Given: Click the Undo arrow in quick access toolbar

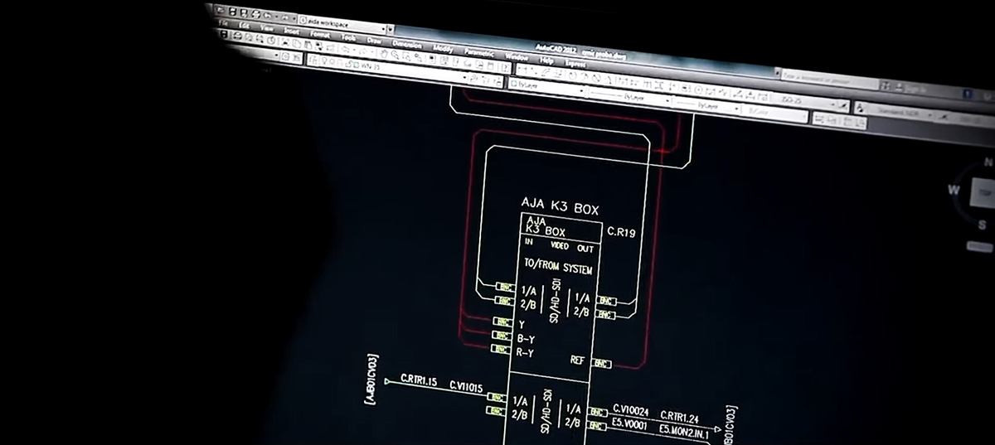Looking at the screenshot, I should (267, 15).
